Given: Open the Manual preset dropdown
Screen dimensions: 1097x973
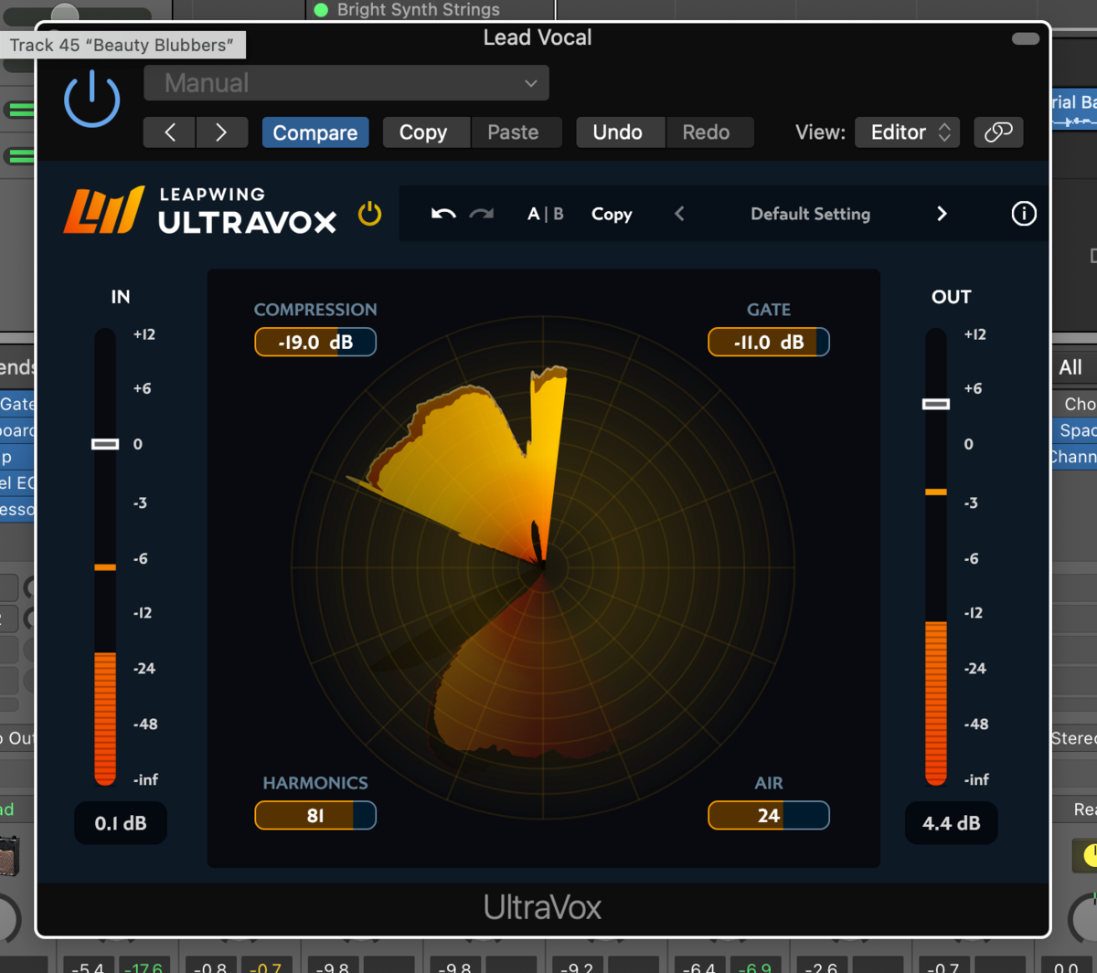Looking at the screenshot, I should point(346,83).
